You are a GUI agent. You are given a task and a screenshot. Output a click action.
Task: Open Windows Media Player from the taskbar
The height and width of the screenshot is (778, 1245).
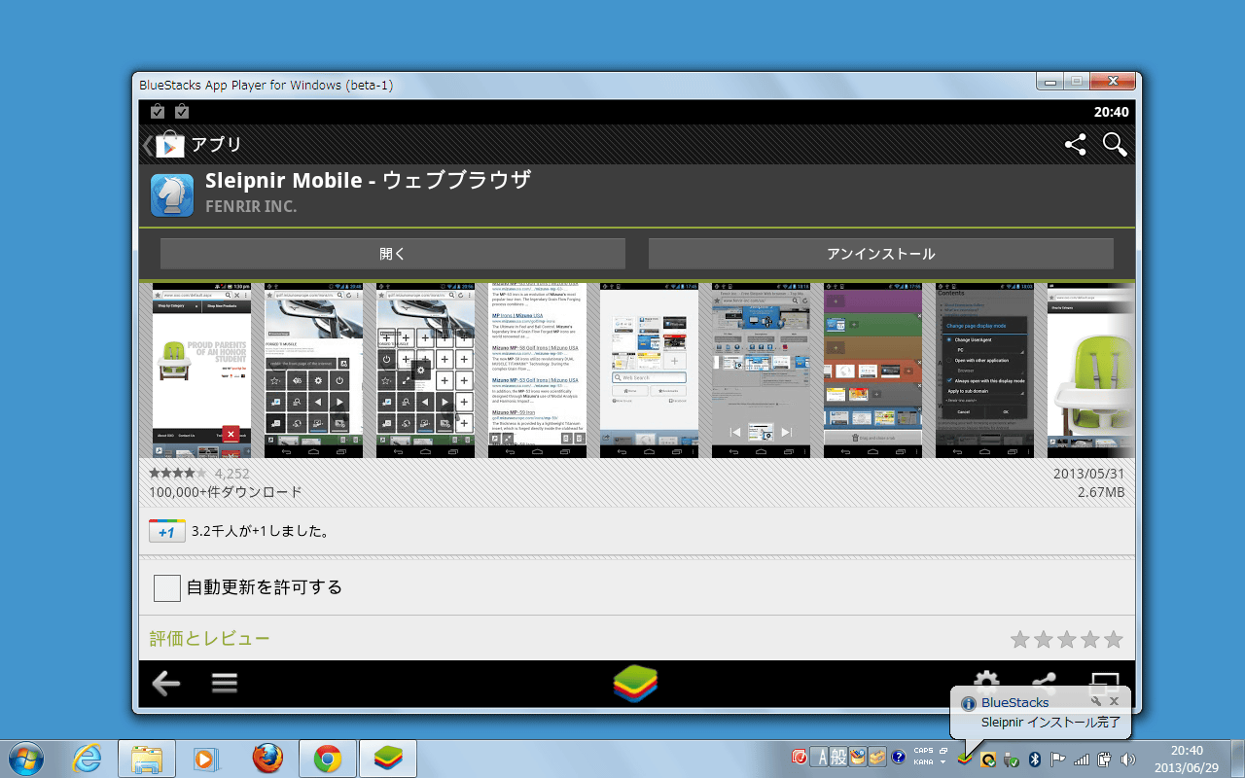[x=207, y=758]
